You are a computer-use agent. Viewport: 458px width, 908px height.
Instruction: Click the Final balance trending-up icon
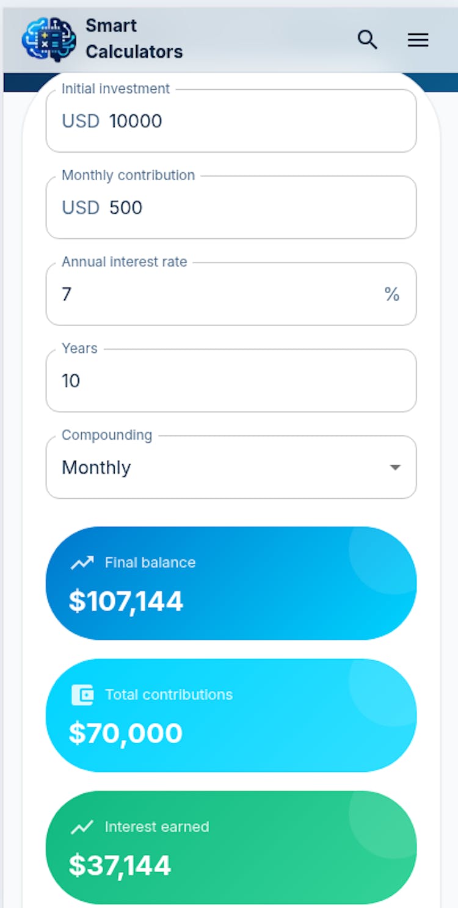click(x=82, y=562)
